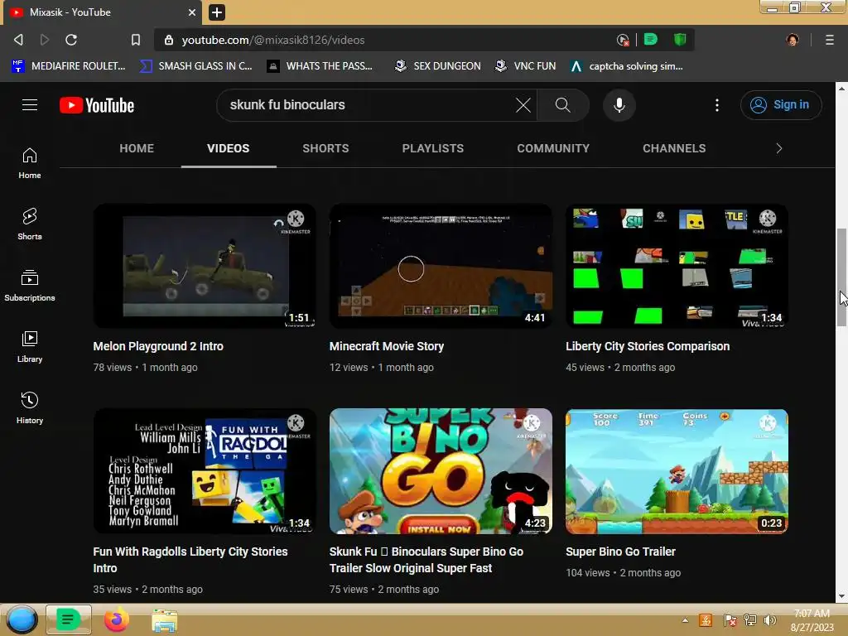The height and width of the screenshot is (636, 848).
Task: Play Fun With Ragdolls credits thumbnail
Action: click(205, 471)
